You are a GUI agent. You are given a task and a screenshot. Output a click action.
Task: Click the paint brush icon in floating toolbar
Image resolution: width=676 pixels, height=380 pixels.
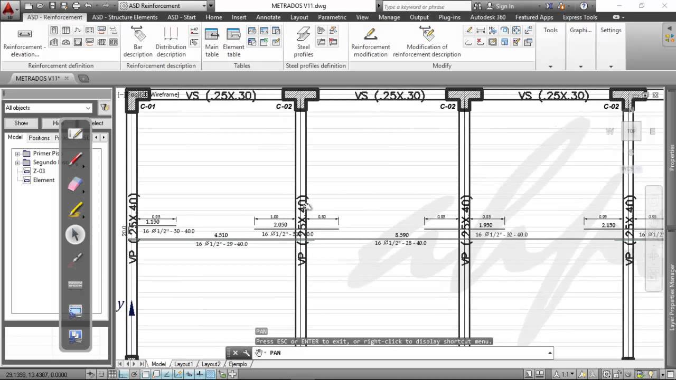pos(76,260)
